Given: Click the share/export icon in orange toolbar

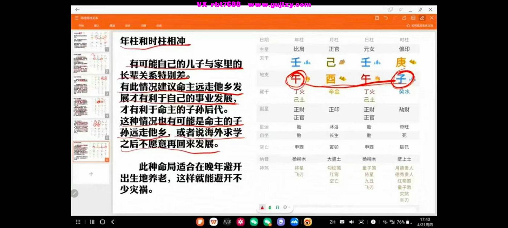Looking at the screenshot, I should 404,18.
